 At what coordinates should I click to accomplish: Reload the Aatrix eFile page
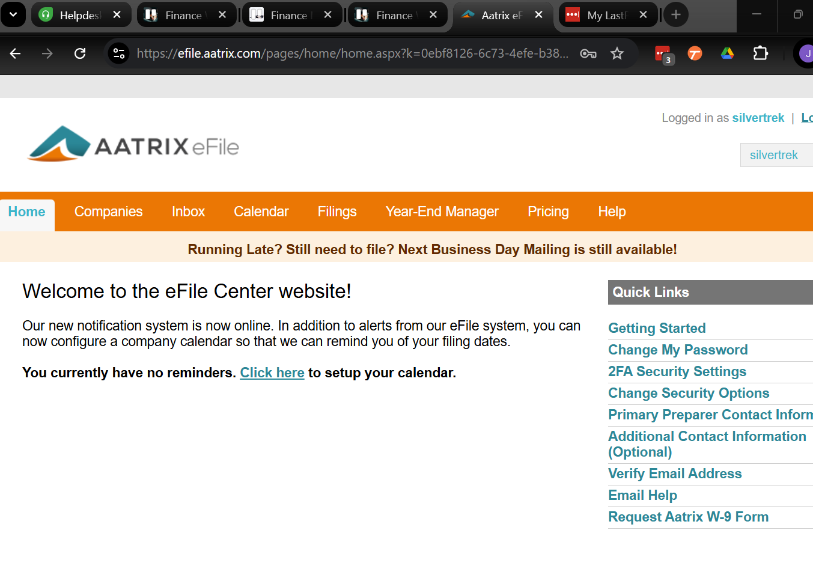coord(80,53)
